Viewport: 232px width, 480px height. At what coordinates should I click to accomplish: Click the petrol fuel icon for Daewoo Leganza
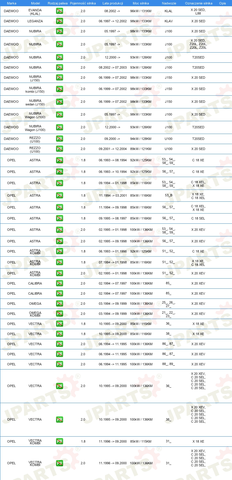click(x=59, y=21)
